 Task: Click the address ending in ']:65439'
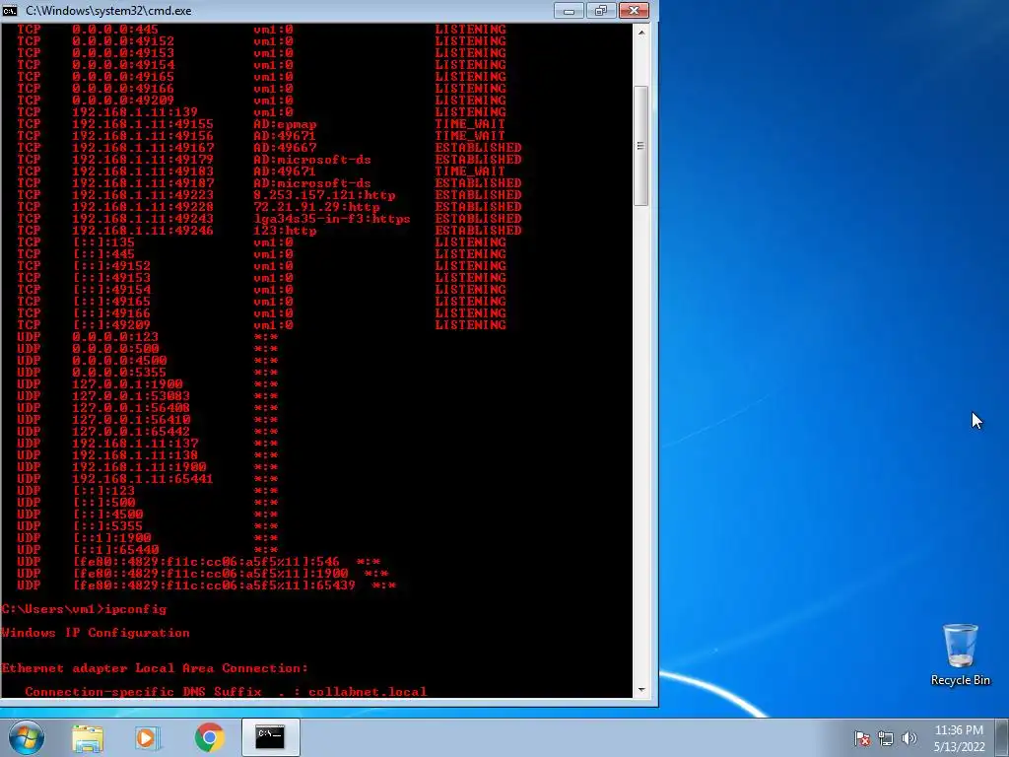click(214, 585)
